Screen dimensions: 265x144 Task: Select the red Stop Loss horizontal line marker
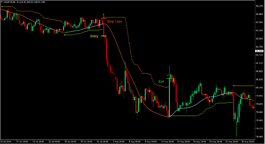(x=103, y=19)
